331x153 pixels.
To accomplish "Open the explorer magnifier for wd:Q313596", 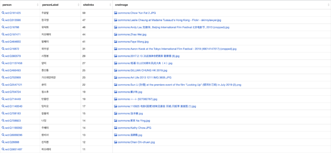I will (x=3, y=20).
